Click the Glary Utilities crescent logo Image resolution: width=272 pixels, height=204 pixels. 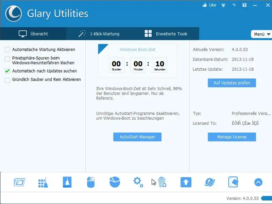tap(14, 14)
